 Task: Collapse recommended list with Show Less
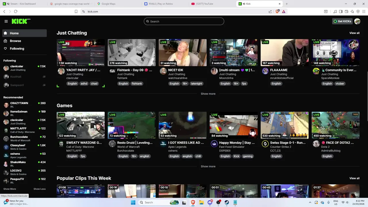(x=40, y=189)
